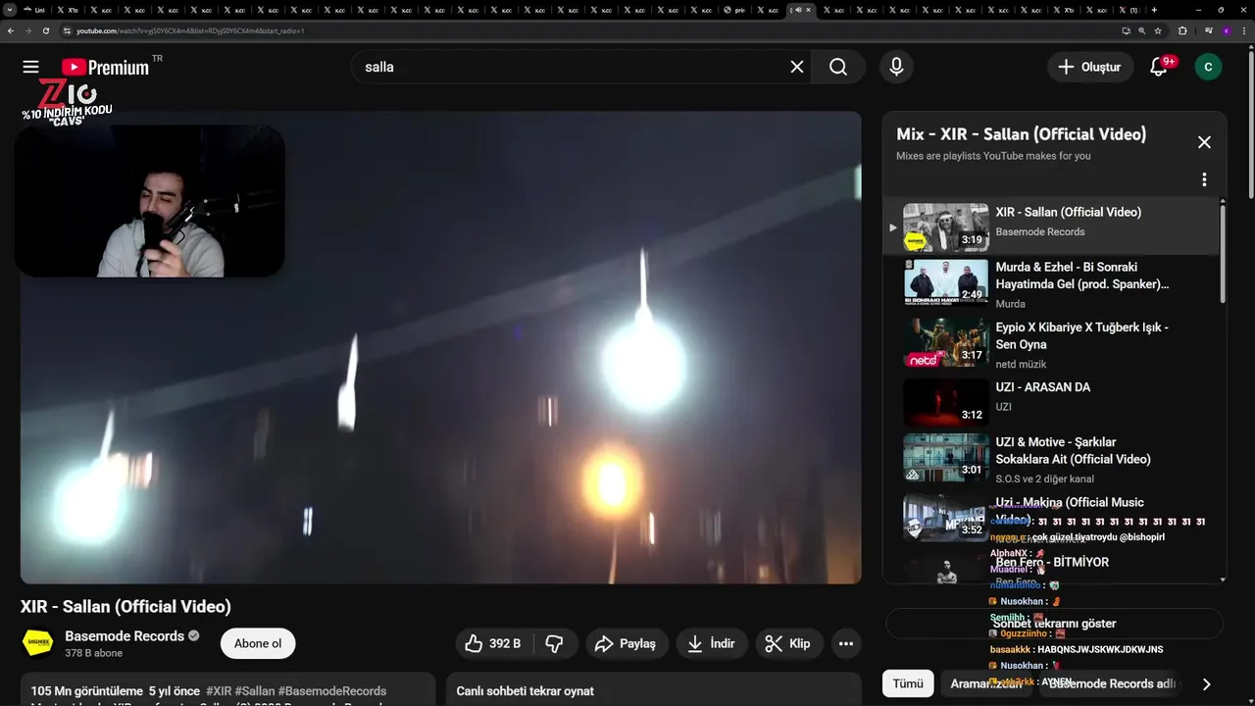Click the #BasemodeRecords hashtag

click(332, 691)
